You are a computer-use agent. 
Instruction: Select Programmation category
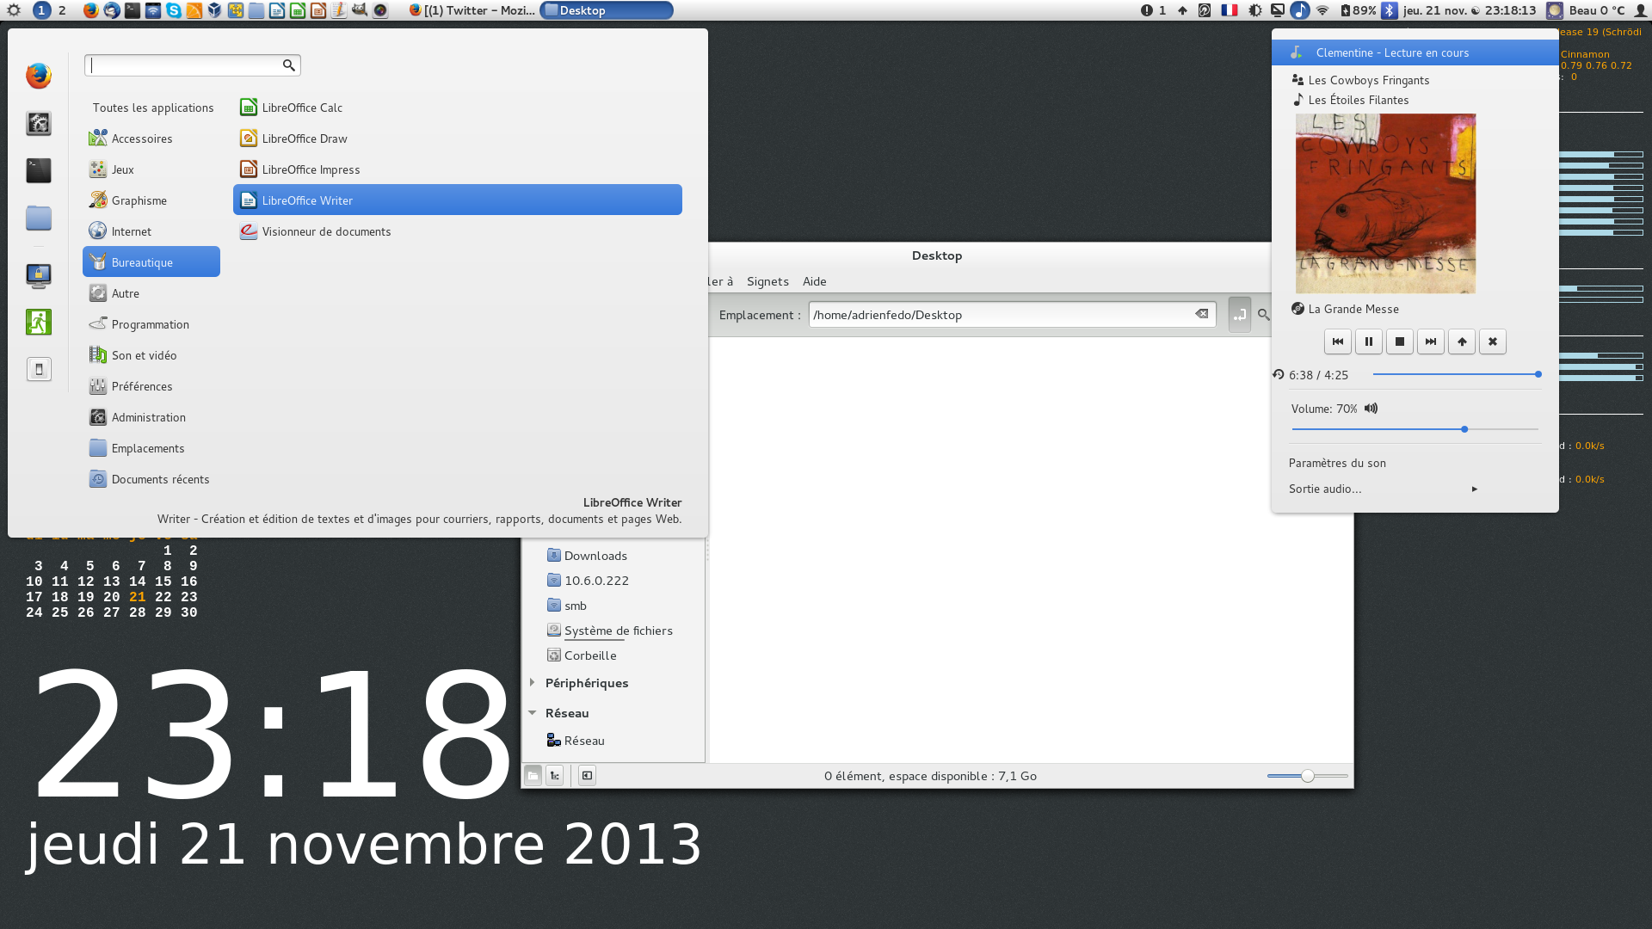151,324
